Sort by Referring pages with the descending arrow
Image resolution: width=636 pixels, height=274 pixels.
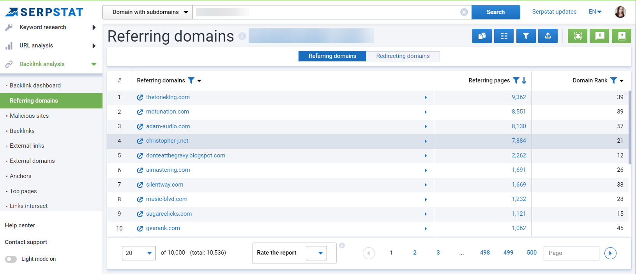tap(524, 80)
